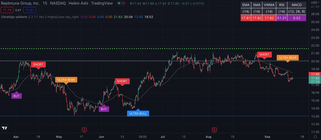
Task: Click the SMA header cell
Action: (257, 5)
